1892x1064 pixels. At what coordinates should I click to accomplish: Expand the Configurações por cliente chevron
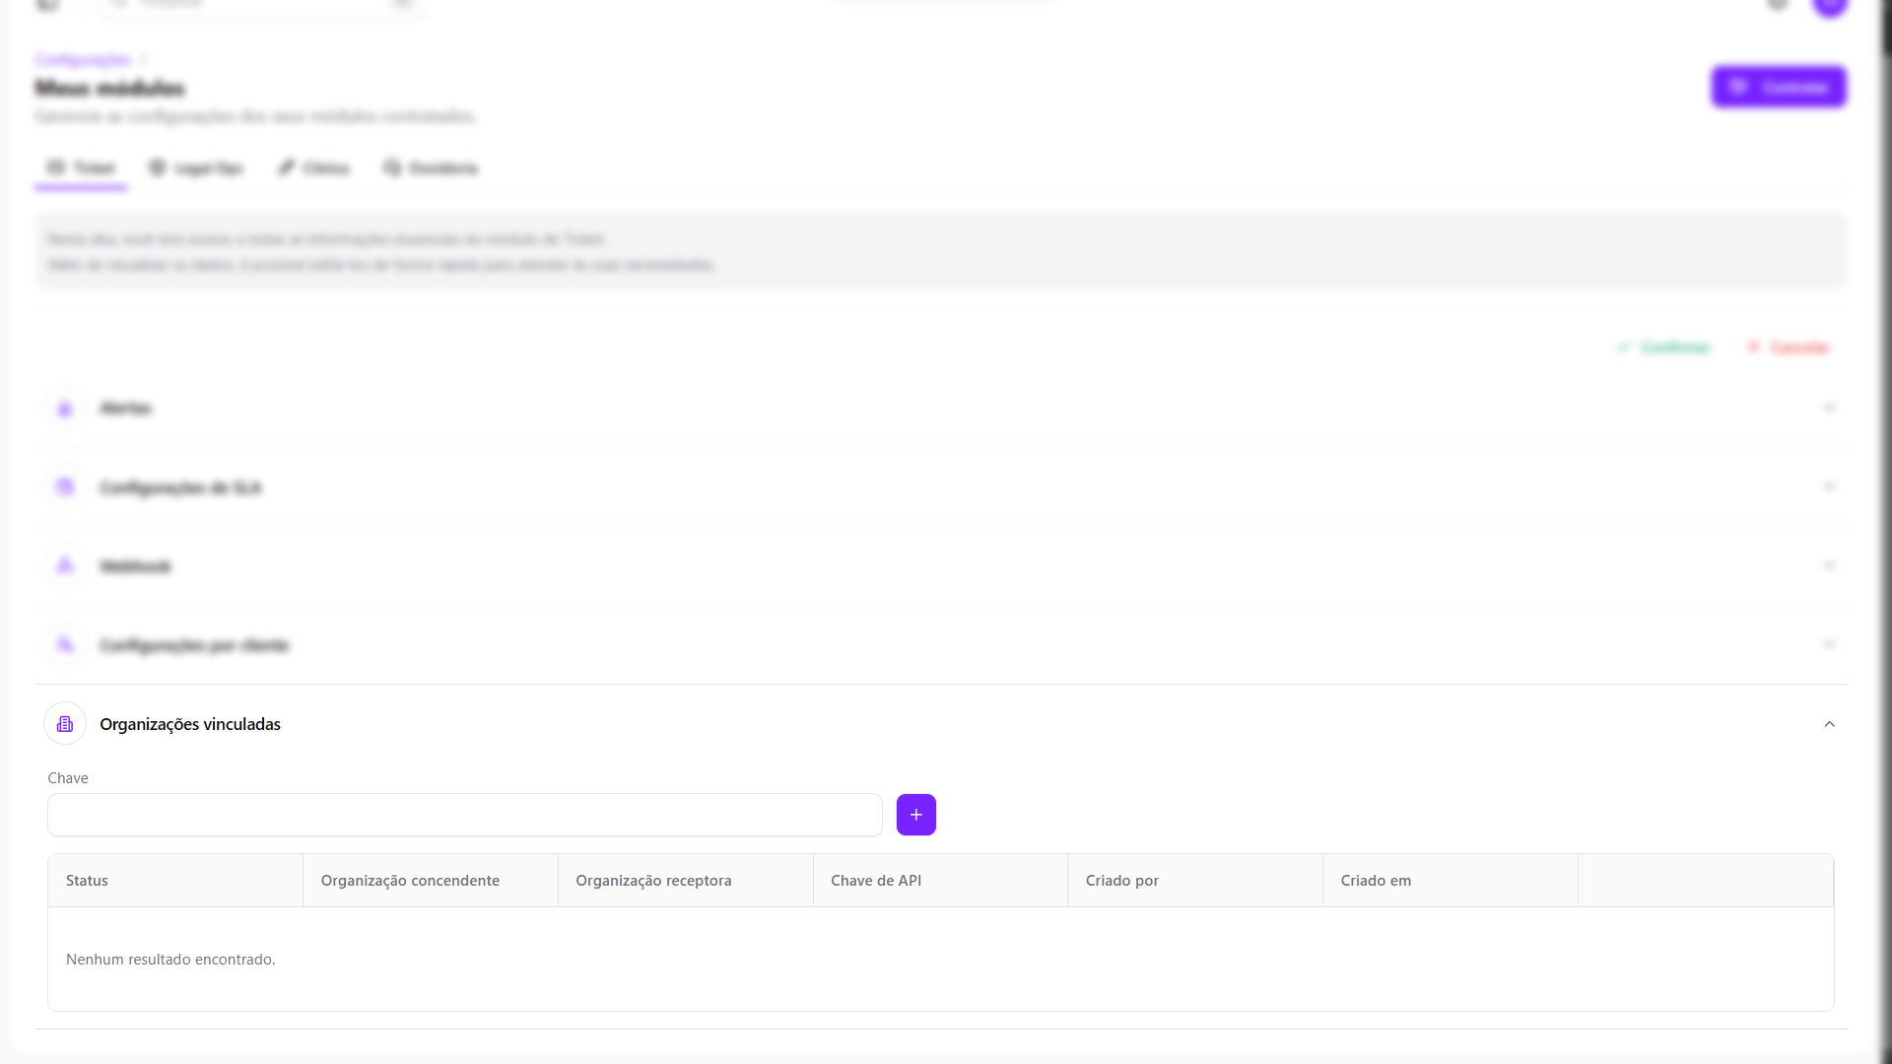coord(1829,644)
